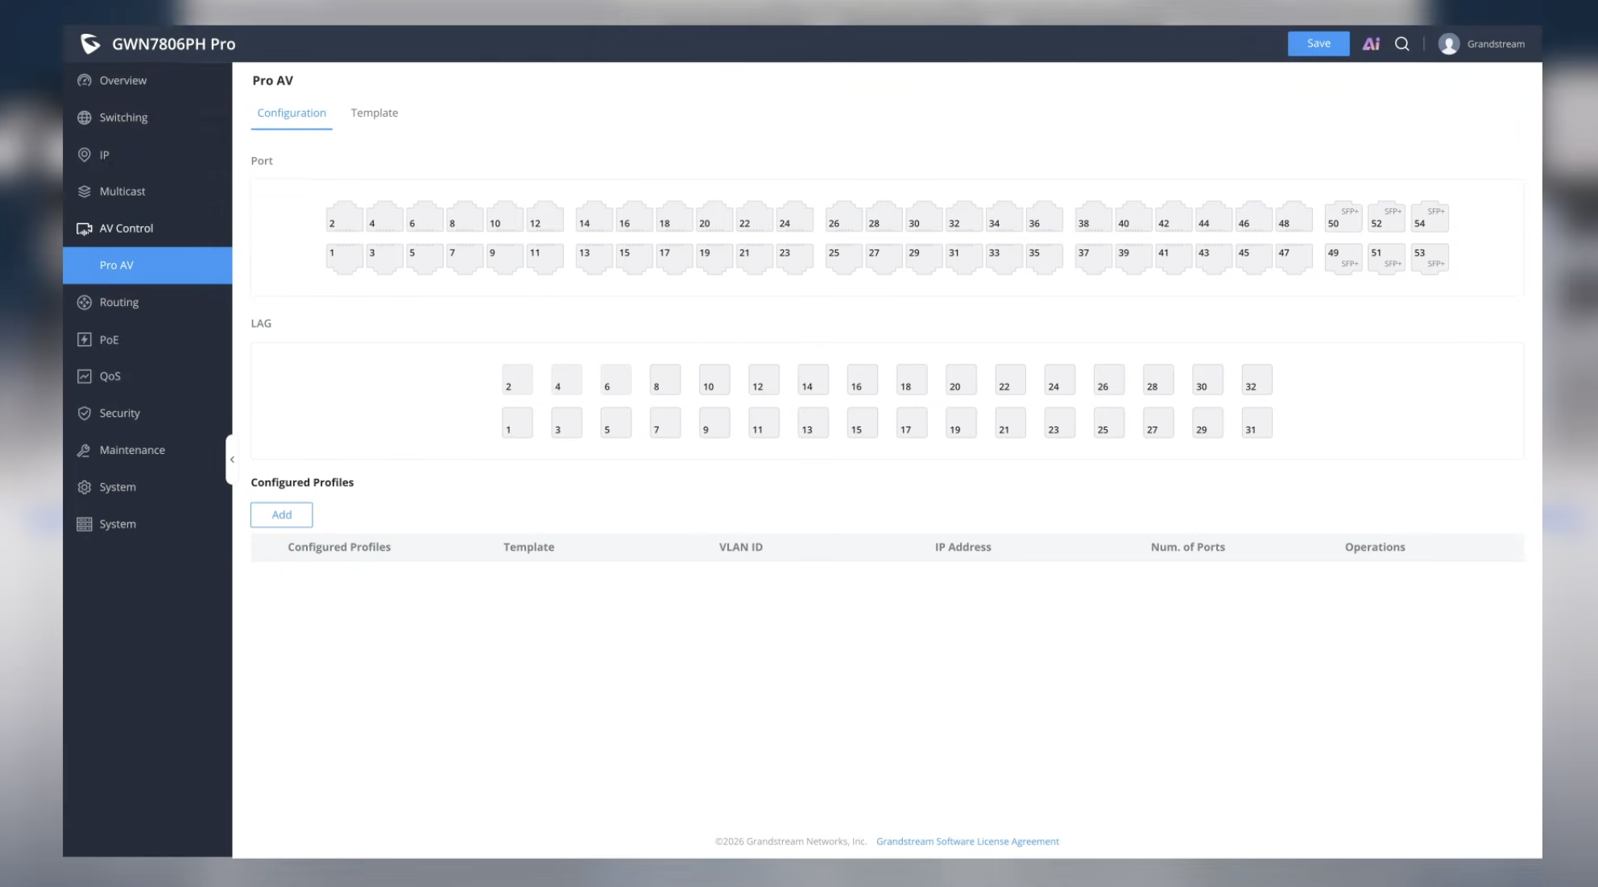This screenshot has width=1598, height=887.
Task: Click the Grandstream username label
Action: click(1496, 44)
